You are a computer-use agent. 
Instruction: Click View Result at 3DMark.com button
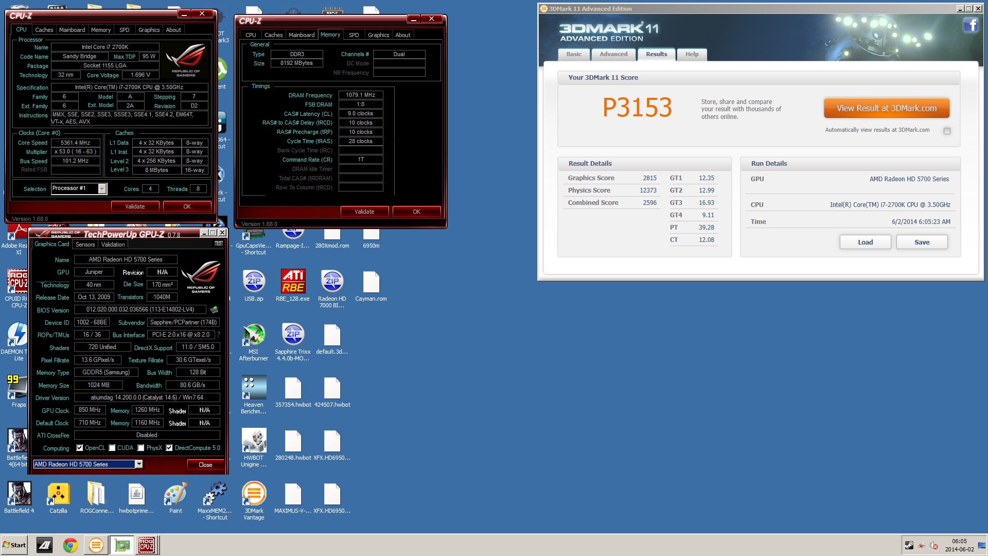click(887, 108)
